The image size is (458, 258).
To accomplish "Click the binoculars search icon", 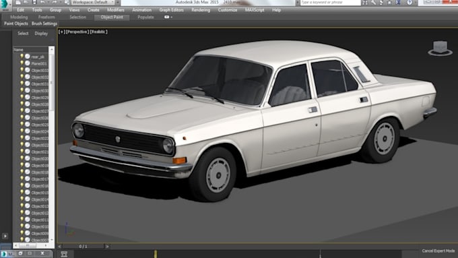I will click(365, 2).
